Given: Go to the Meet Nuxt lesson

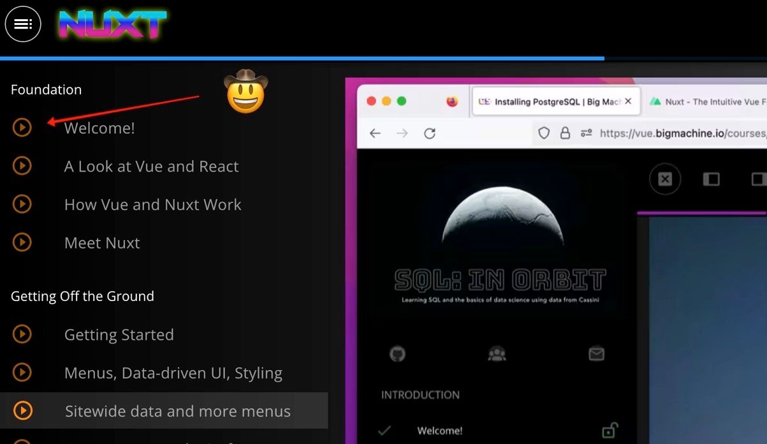Looking at the screenshot, I should click(102, 243).
